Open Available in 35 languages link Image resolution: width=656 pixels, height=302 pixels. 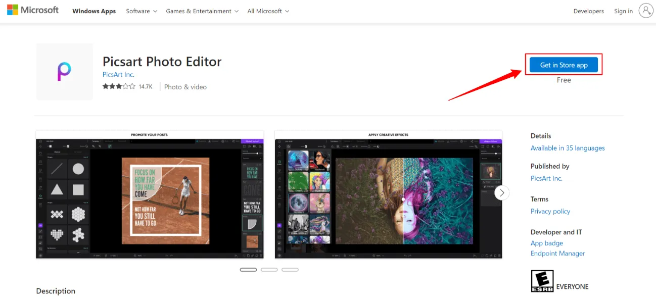(x=568, y=148)
